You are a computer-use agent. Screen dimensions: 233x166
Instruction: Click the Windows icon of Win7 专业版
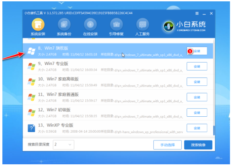click(x=31, y=66)
